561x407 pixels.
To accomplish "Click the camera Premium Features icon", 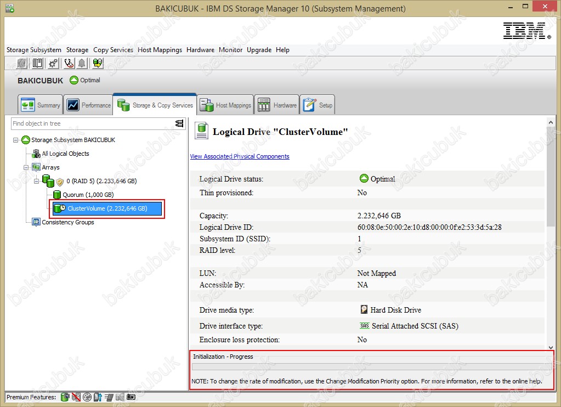I will 131,397.
